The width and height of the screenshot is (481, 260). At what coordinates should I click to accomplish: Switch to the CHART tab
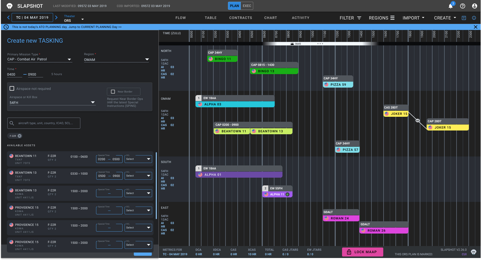pos(271,18)
